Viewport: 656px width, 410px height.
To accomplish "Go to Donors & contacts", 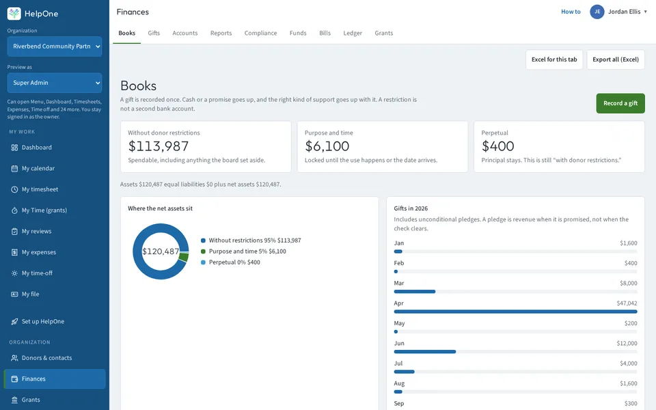I will click(55, 358).
